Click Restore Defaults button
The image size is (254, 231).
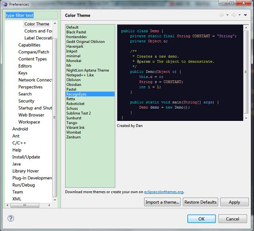200,202
